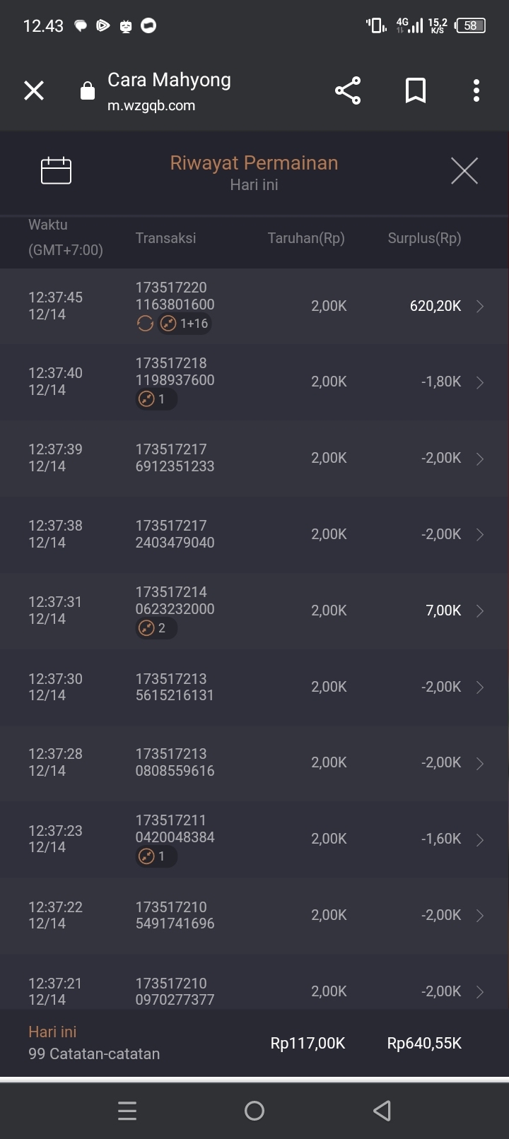The height and width of the screenshot is (1139, 509).
Task: Tap the m.wzgqb.com URL text
Action: coord(151,106)
